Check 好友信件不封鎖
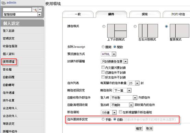190x133 pixels. [x=103, y=77]
